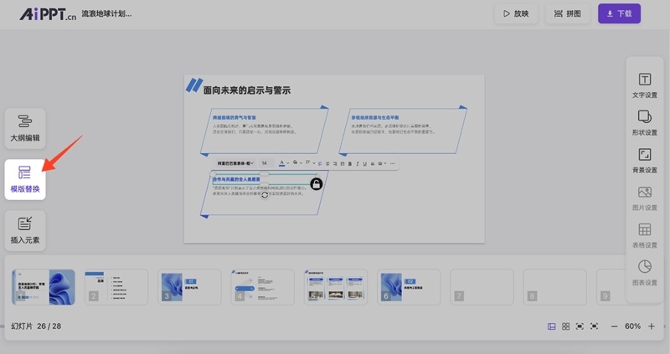Click the highlight brush icon
The width and height of the screenshot is (670, 354).
[307, 162]
